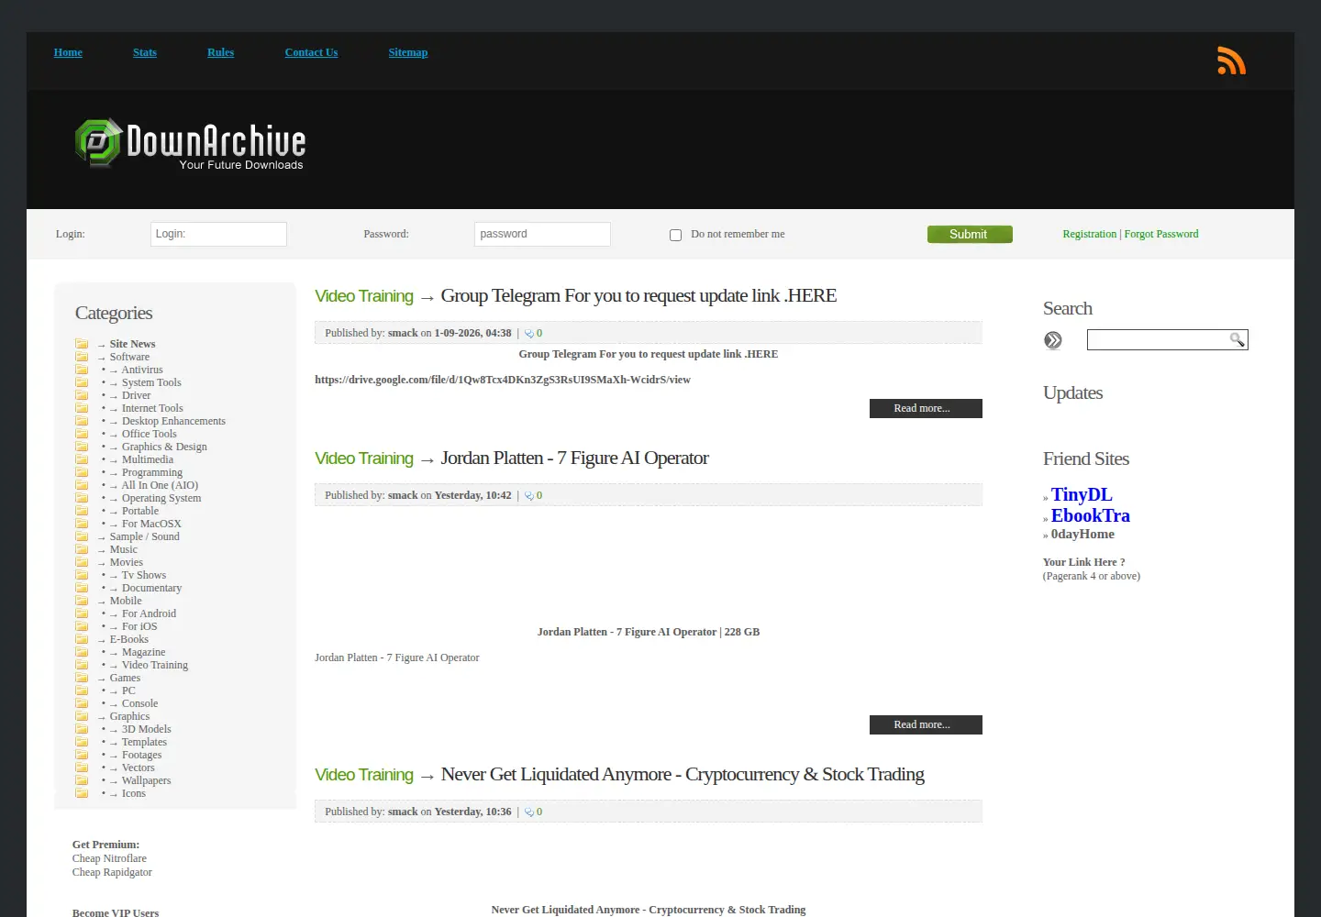Click folder icon beside Games category

[82, 678]
